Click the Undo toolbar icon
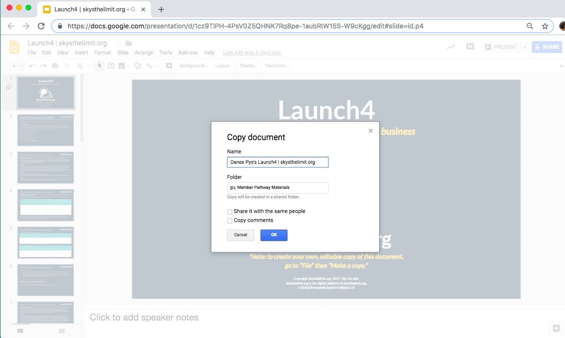The width and height of the screenshot is (565, 338). 32,66
